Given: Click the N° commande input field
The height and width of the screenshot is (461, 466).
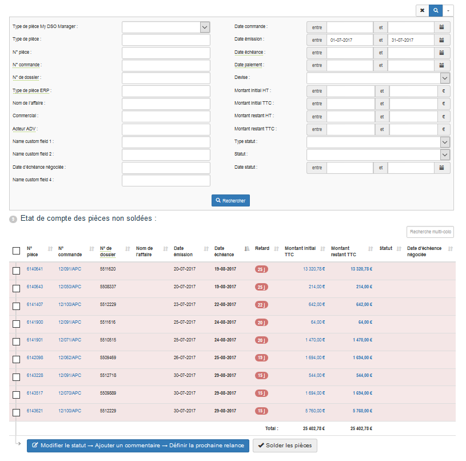Looking at the screenshot, I should [166, 65].
